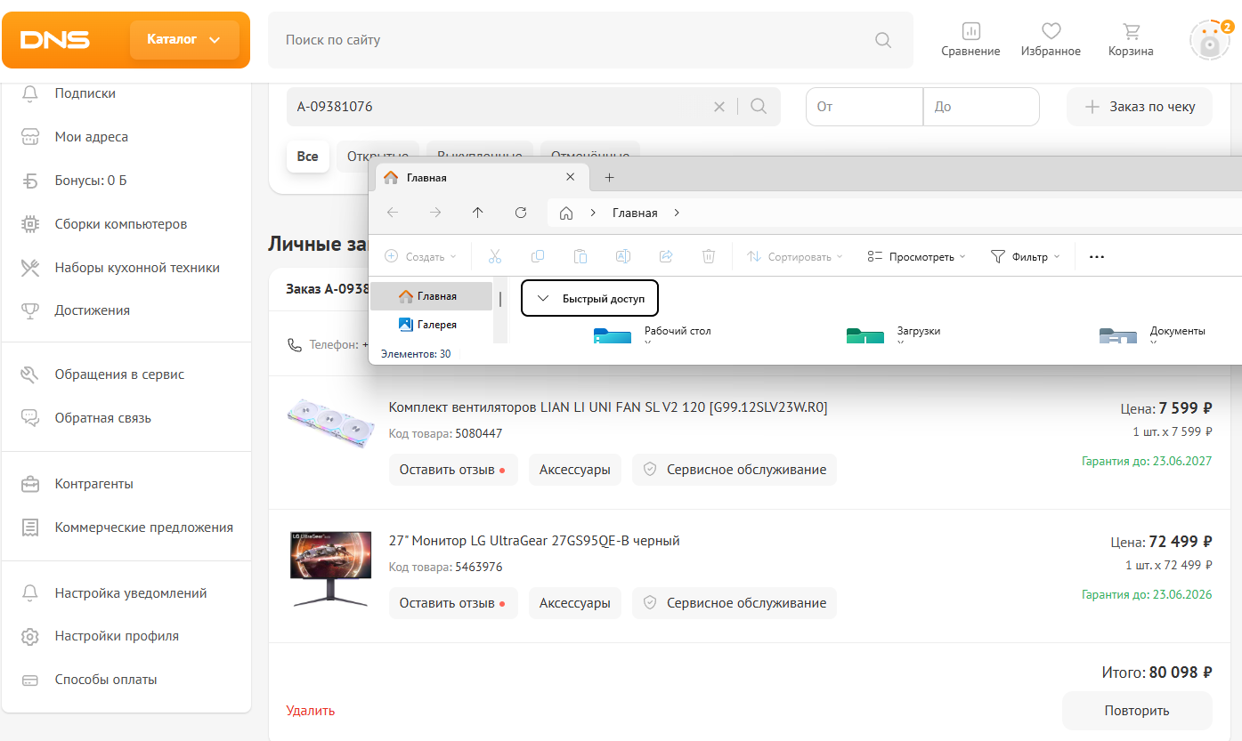The image size is (1242, 741).
Task: Open LIAN LI UNI FAN product title
Action: (x=608, y=407)
